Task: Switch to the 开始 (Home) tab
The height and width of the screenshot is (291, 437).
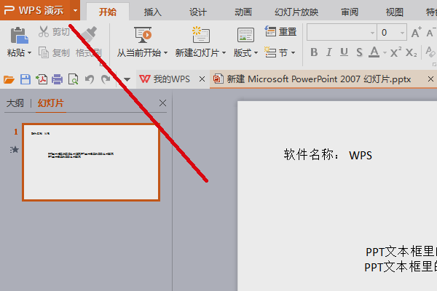Action: [108, 12]
